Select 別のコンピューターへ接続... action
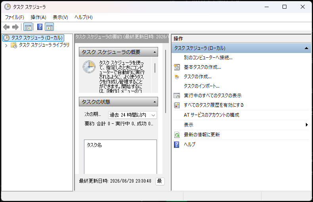The width and height of the screenshot is (313, 202). coord(208,58)
